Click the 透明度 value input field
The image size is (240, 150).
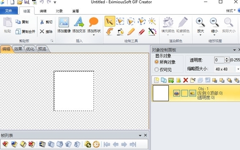point(219,60)
